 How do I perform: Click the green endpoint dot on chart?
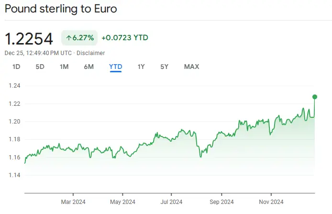pos(315,97)
